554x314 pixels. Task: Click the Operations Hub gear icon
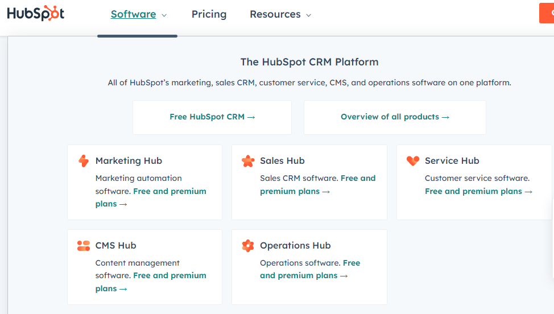coord(248,246)
